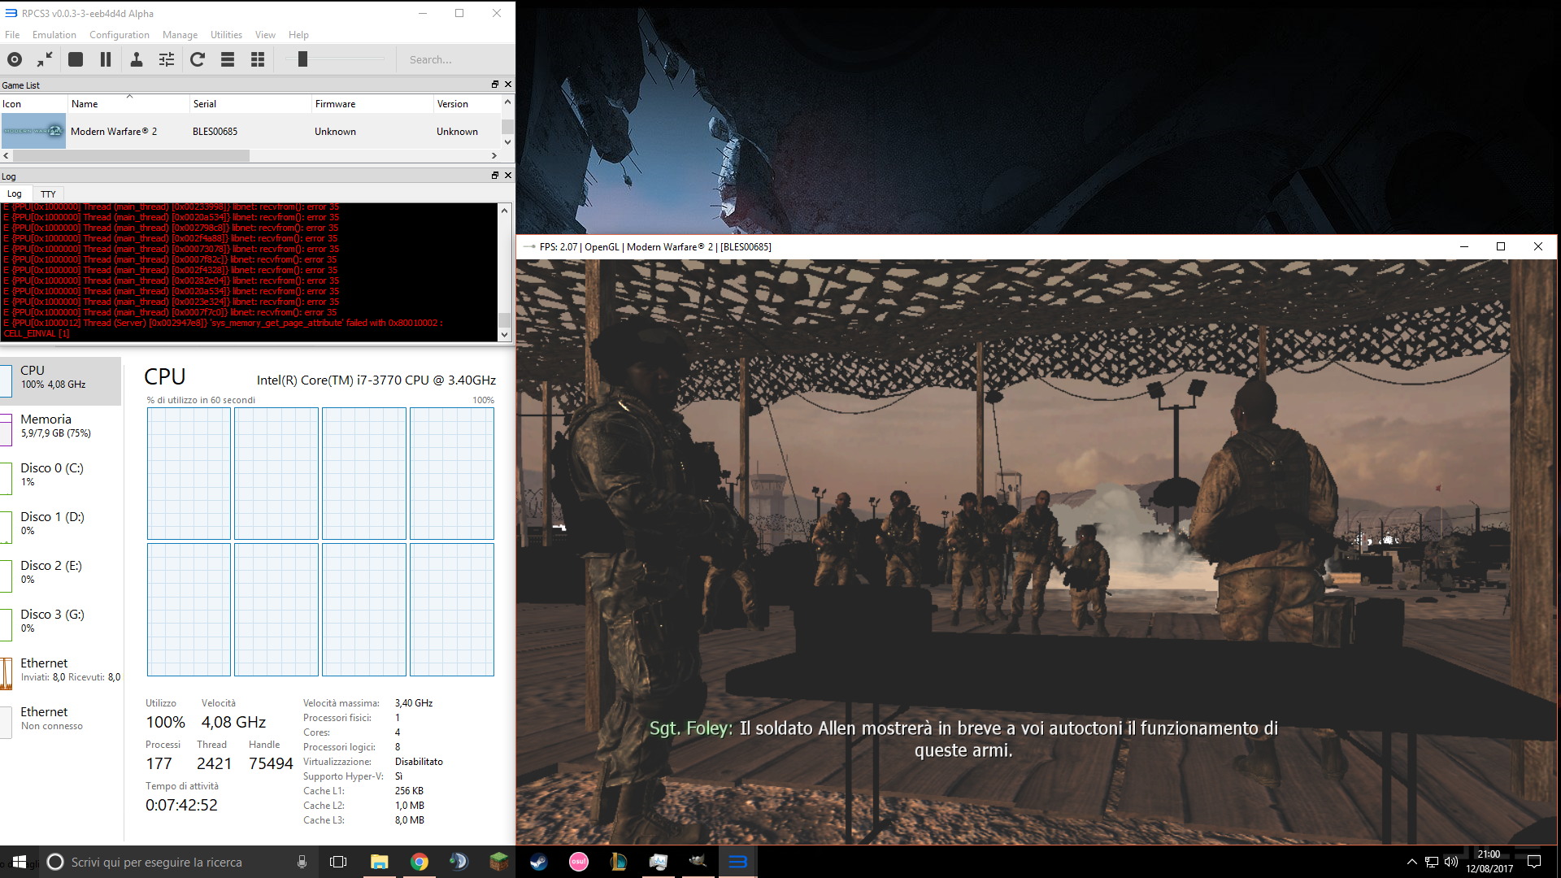Pause emulation with the Pause button
The image size is (1561, 878).
point(106,59)
